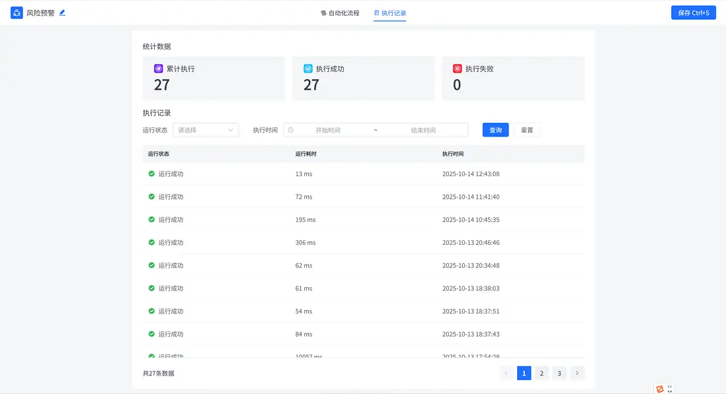
Task: Click the 重置 button
Action: coord(527,130)
